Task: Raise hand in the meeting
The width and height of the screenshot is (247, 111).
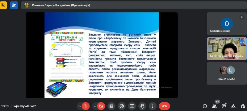Action: coord(142,106)
